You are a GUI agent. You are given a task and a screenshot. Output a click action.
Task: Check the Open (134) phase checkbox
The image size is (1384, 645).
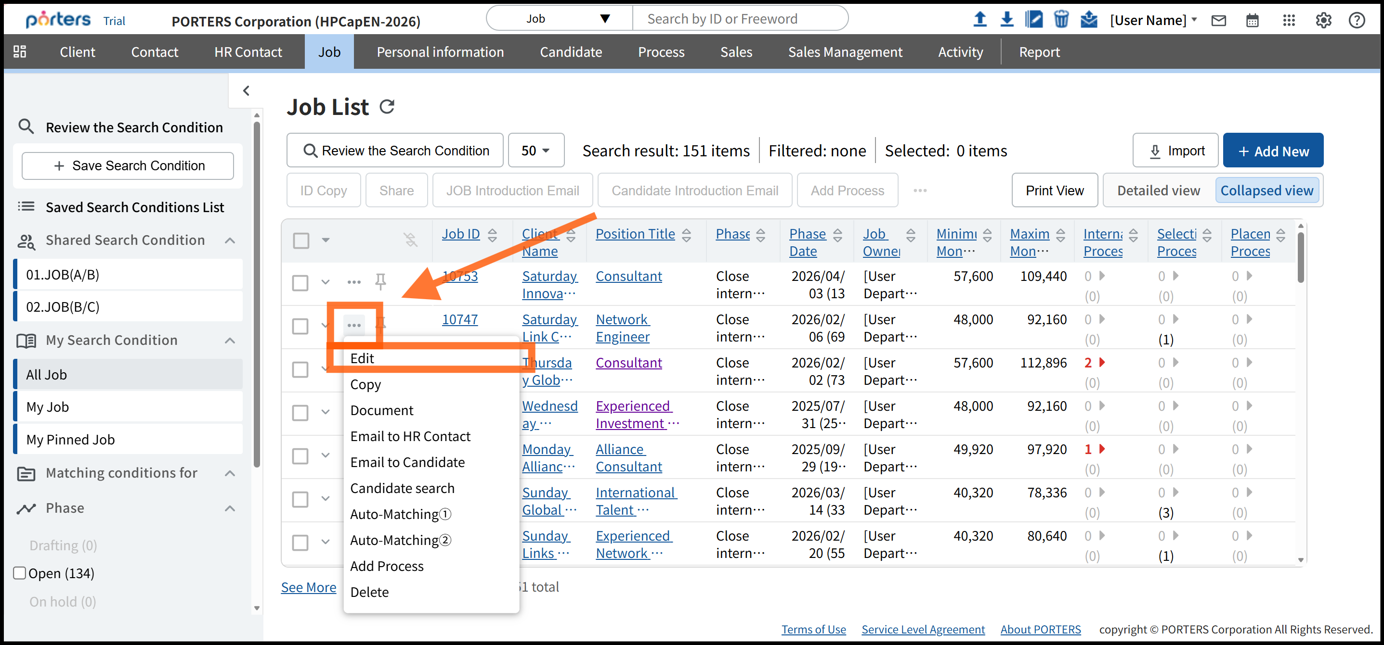point(20,573)
